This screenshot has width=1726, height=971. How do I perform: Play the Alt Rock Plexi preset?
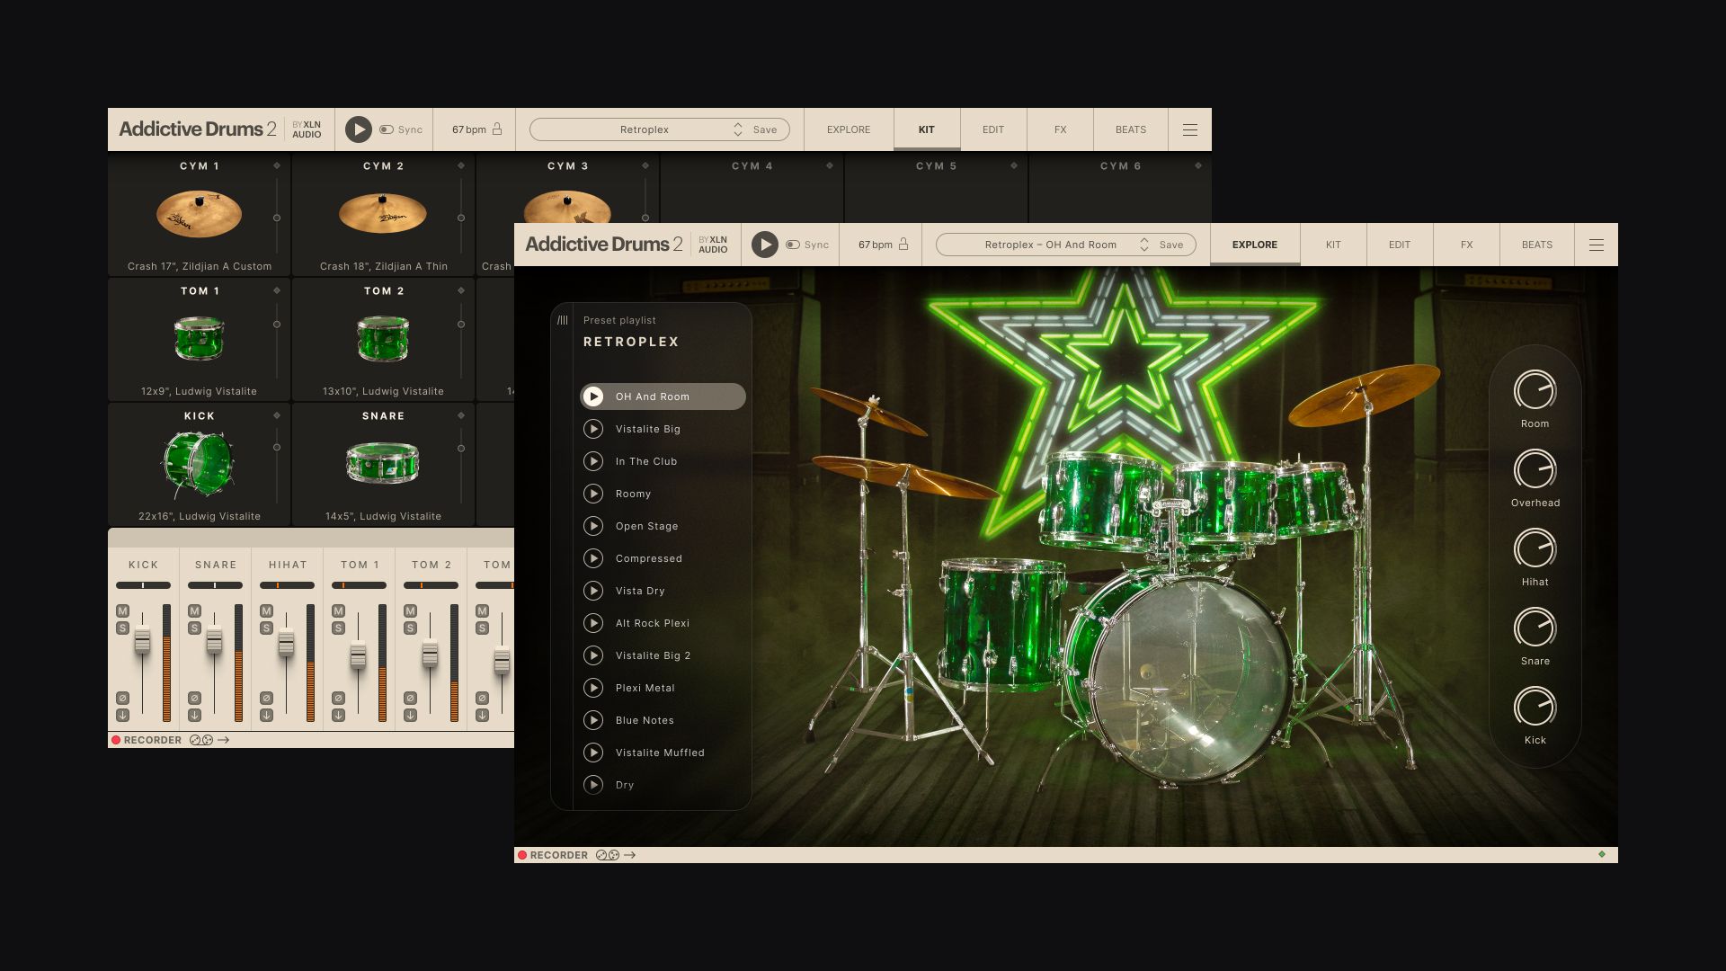click(x=593, y=623)
